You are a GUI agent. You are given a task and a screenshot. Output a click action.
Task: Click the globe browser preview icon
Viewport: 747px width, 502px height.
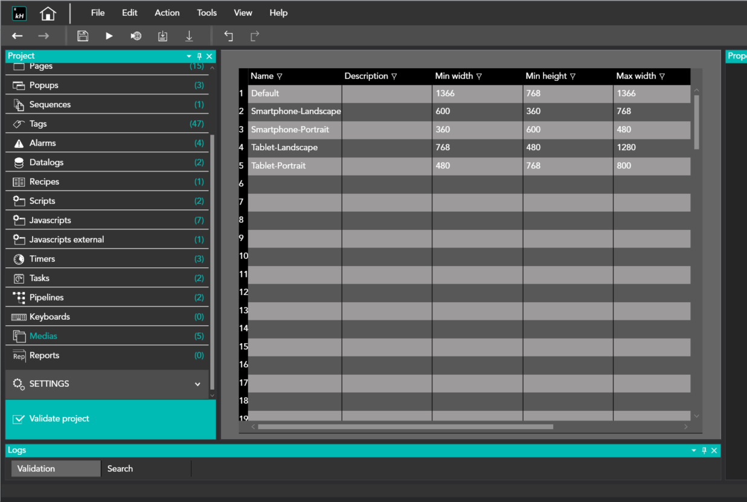coord(136,36)
